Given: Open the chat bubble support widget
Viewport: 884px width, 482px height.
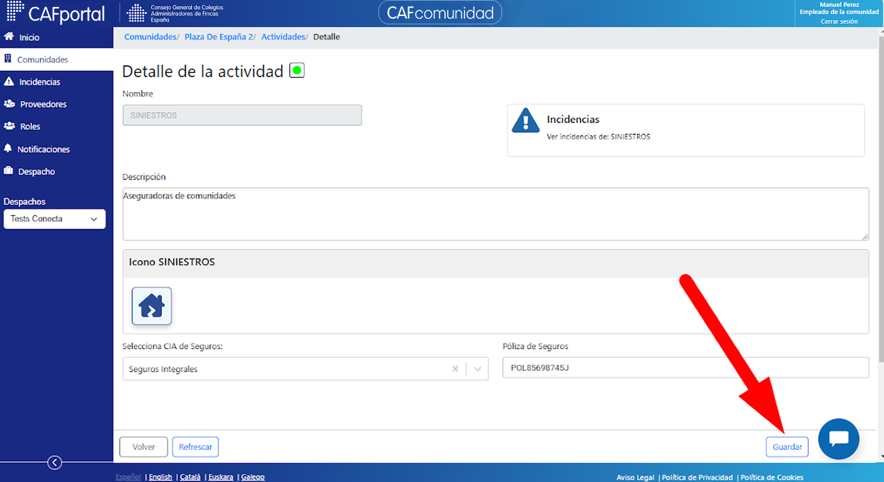Looking at the screenshot, I should tap(839, 439).
